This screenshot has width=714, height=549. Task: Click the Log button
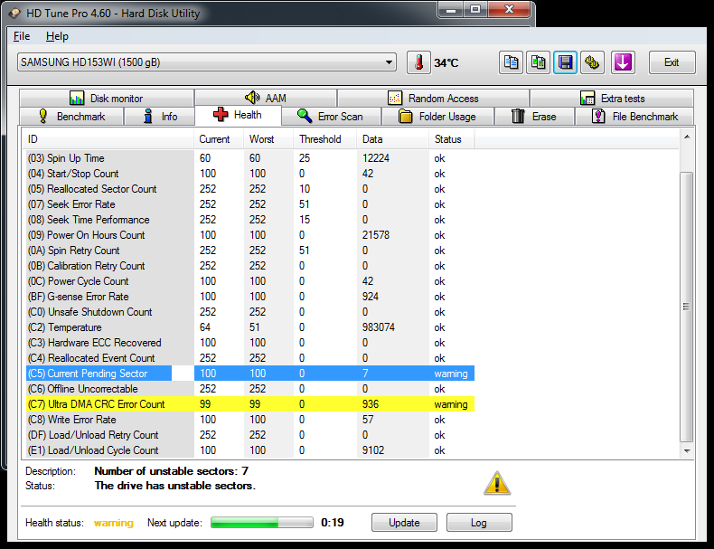pos(479,522)
